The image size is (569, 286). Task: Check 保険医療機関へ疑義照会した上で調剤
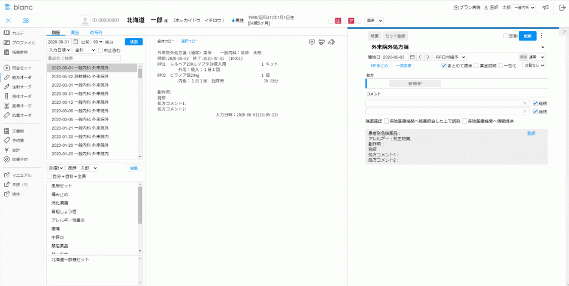coord(386,121)
